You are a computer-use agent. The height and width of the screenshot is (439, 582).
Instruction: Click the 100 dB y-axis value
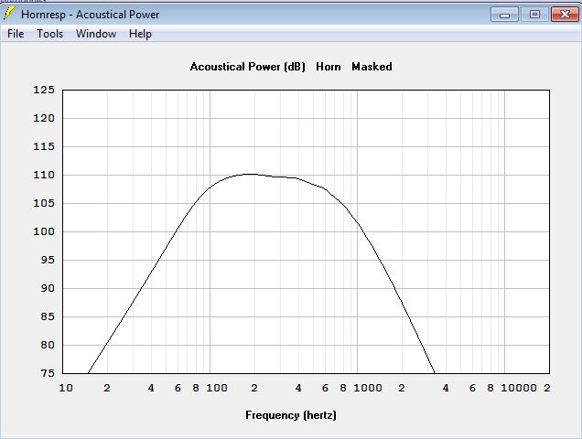[x=44, y=231]
